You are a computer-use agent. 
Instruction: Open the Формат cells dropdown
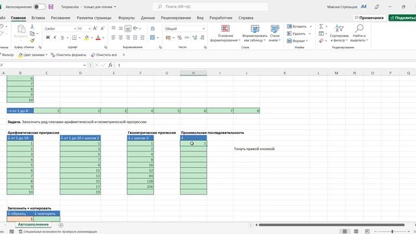pyautogui.click(x=298, y=41)
